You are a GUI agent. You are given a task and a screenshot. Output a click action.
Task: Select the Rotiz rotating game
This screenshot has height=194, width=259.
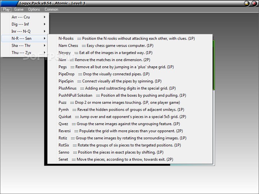(130, 138)
